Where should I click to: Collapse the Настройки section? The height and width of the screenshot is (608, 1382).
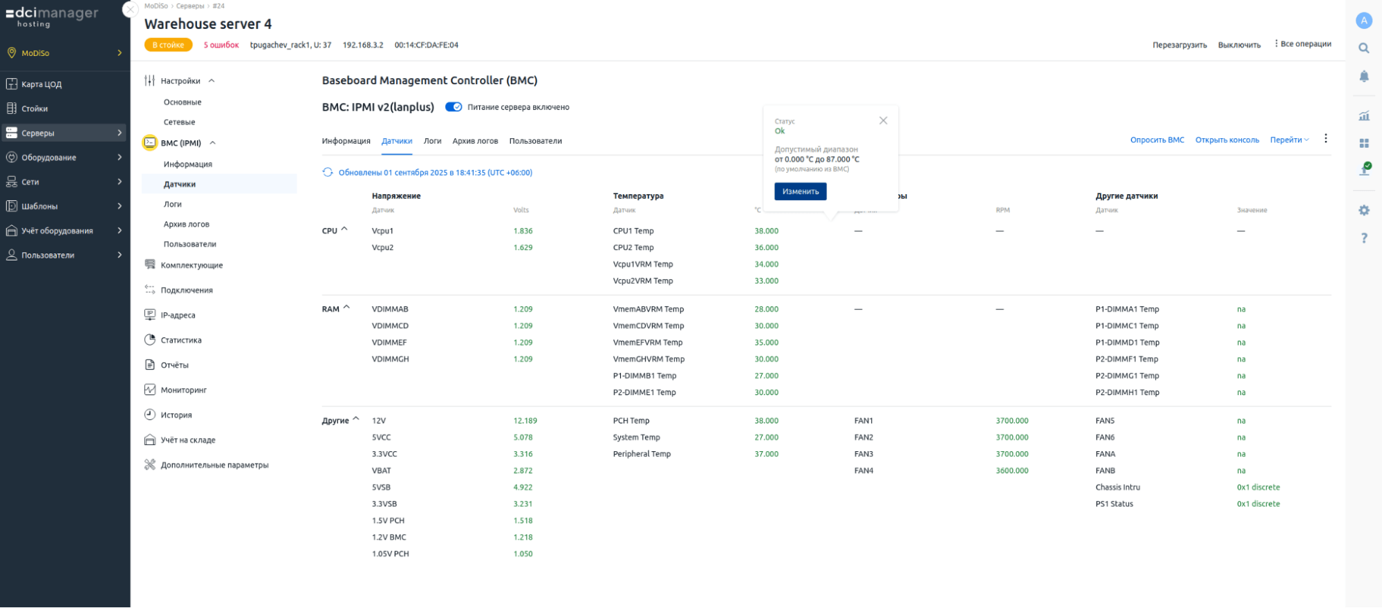point(212,81)
